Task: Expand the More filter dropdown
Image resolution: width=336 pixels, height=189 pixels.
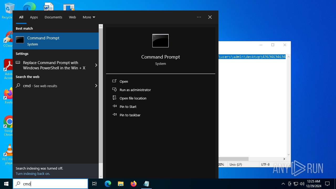Action: (x=89, y=17)
